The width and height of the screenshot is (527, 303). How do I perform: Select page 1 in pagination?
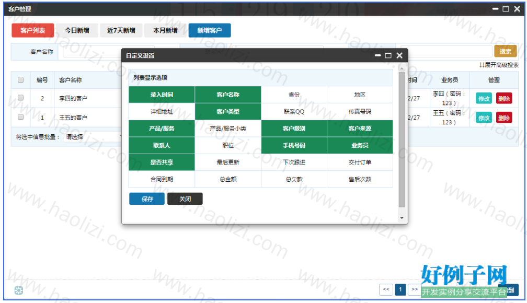[400, 289]
